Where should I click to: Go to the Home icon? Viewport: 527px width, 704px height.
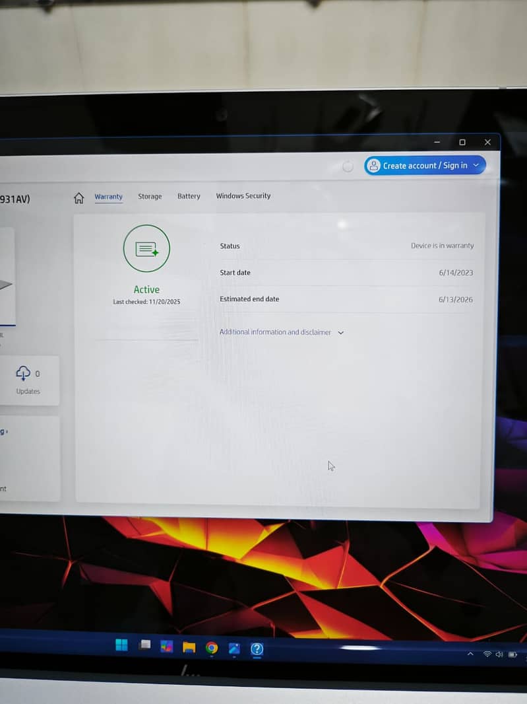click(79, 198)
